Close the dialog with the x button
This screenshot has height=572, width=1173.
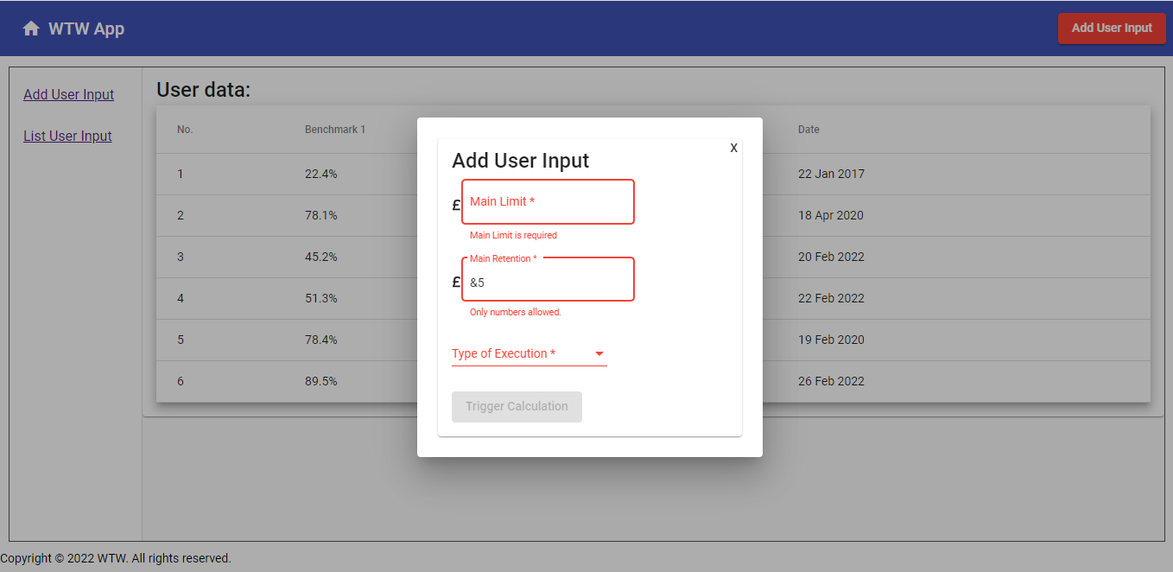coord(733,148)
